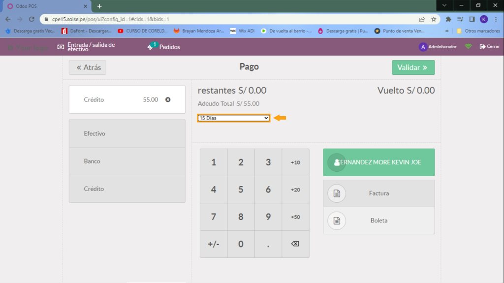Toggle sign with the +/- key
The image size is (504, 283).
click(213, 244)
